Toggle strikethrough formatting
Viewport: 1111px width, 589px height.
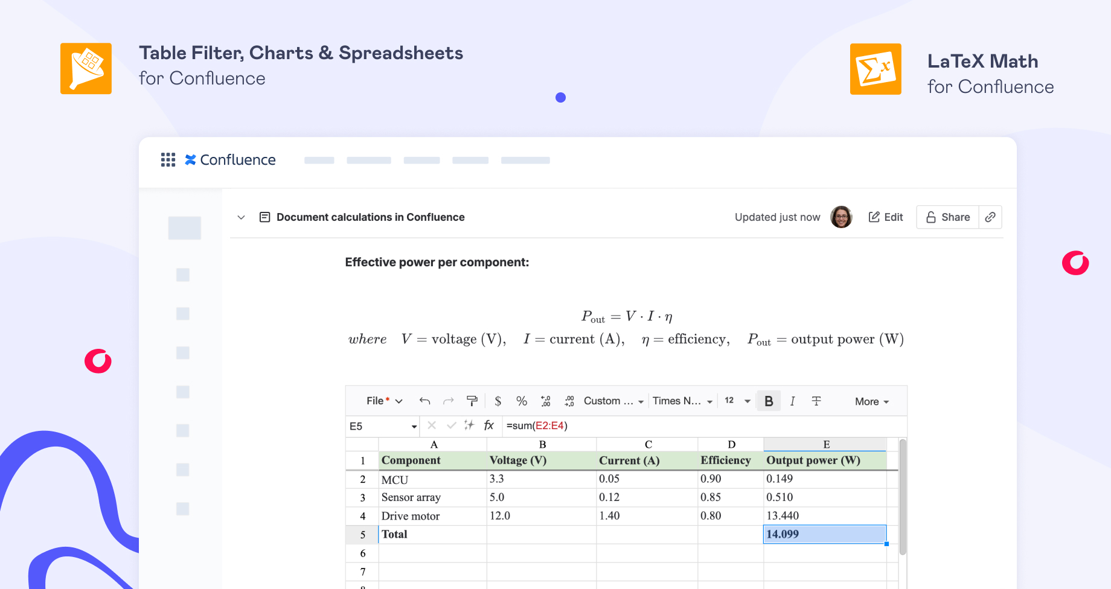(x=816, y=401)
